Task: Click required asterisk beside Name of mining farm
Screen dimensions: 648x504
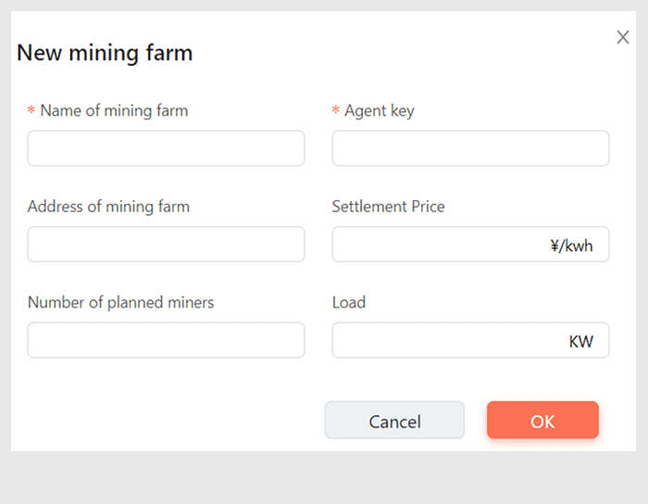Action: 31,111
